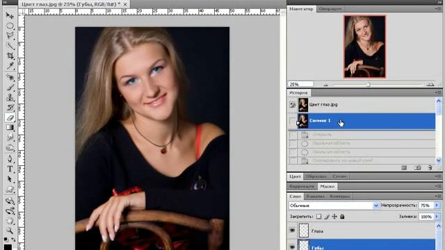Screen dimensions: 445x250
Task: Select the Custom Shape tool
Action: (10, 189)
